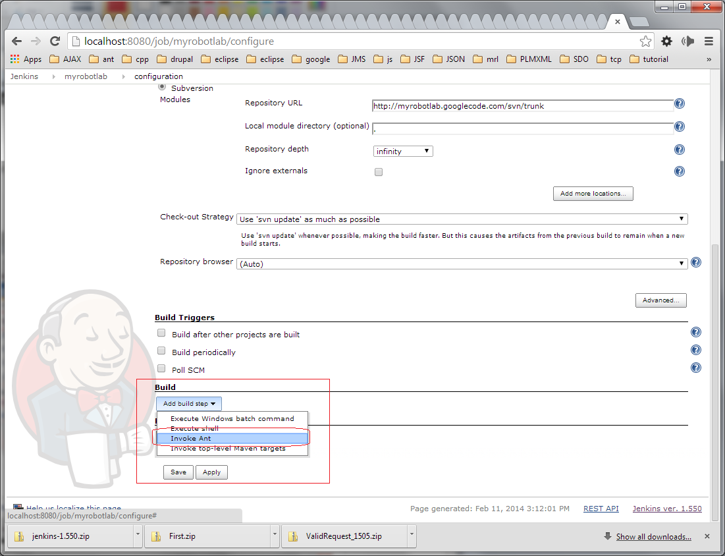The height and width of the screenshot is (556, 725).
Task: Open the Check-out Strategy dropdown
Action: (462, 219)
